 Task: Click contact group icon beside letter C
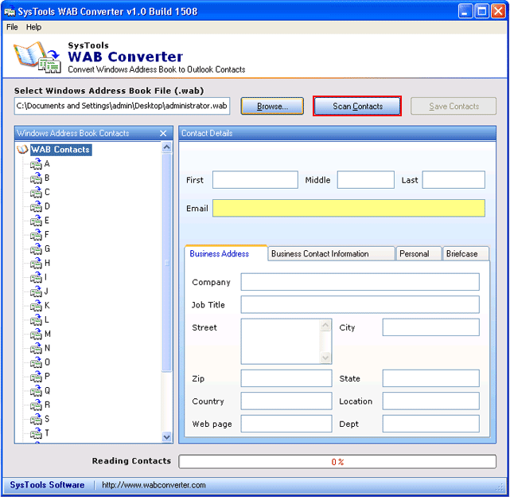click(36, 192)
